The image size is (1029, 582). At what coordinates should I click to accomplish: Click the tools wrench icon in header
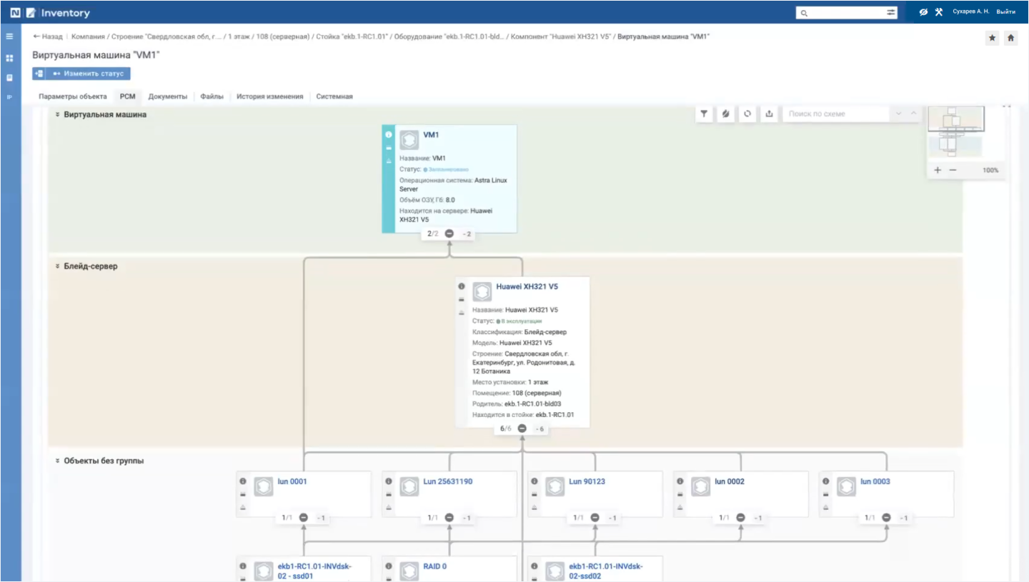pyautogui.click(x=939, y=12)
